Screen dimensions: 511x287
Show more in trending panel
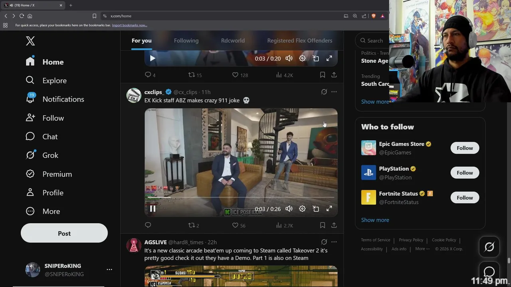coord(375,102)
